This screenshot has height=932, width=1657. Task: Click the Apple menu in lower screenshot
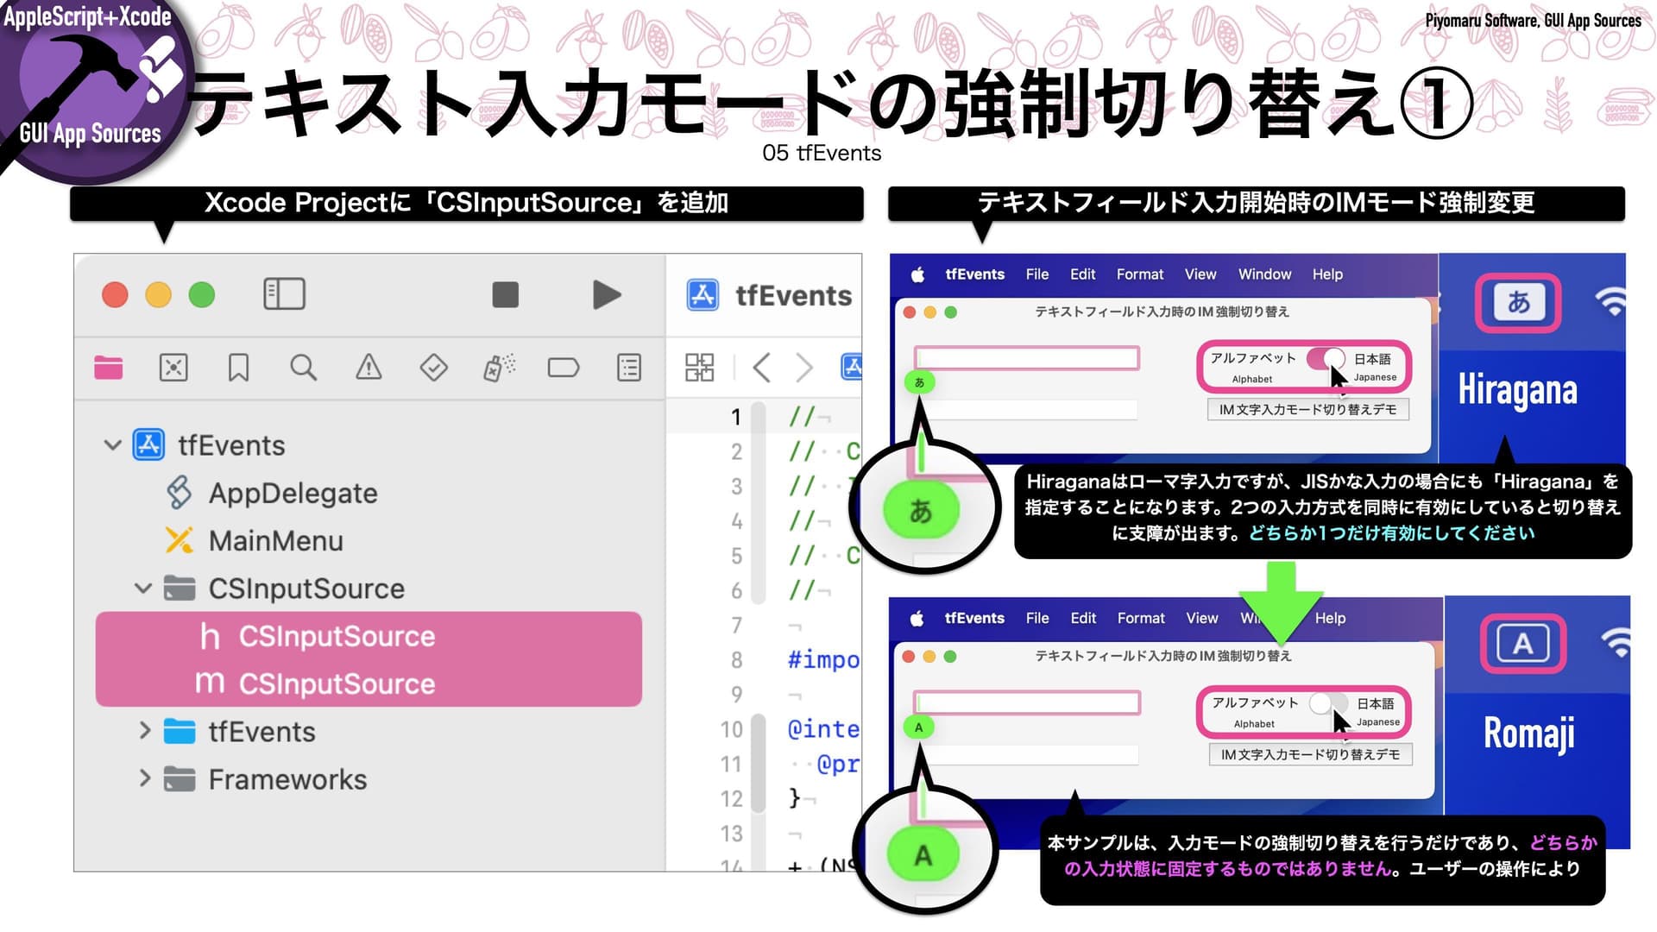tap(917, 619)
